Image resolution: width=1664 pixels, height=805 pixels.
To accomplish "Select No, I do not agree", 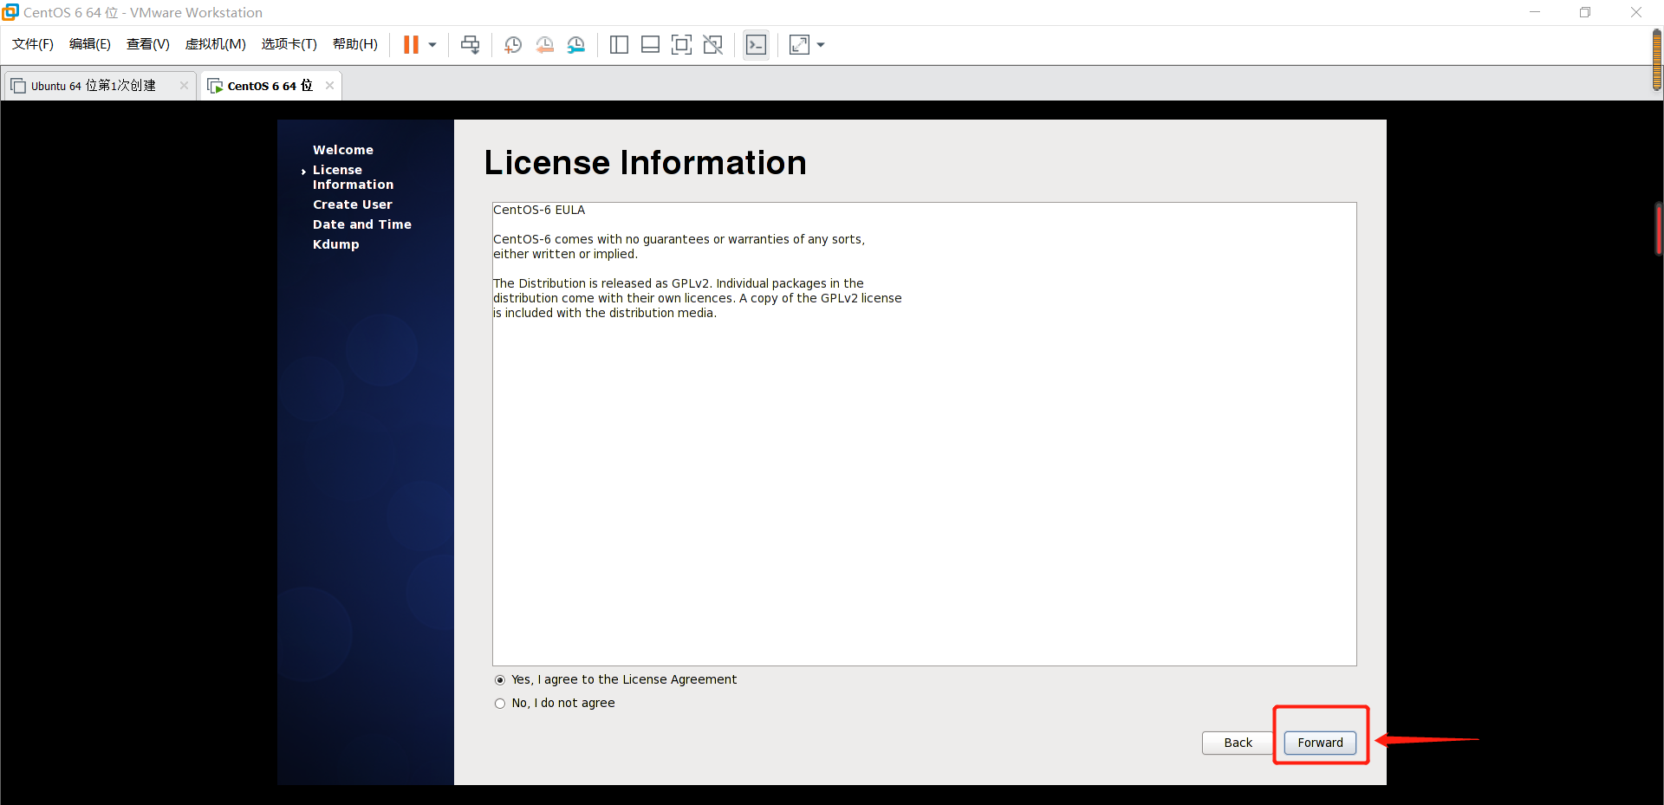I will 500,704.
